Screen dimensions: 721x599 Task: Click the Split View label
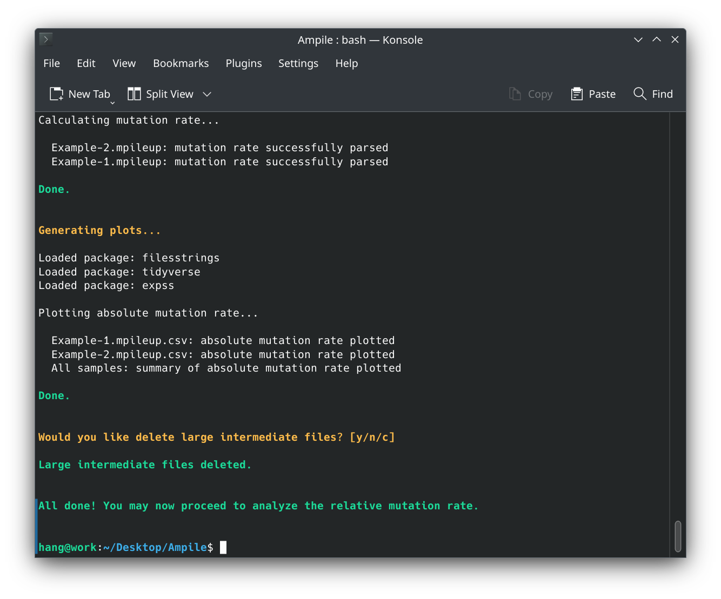(170, 94)
